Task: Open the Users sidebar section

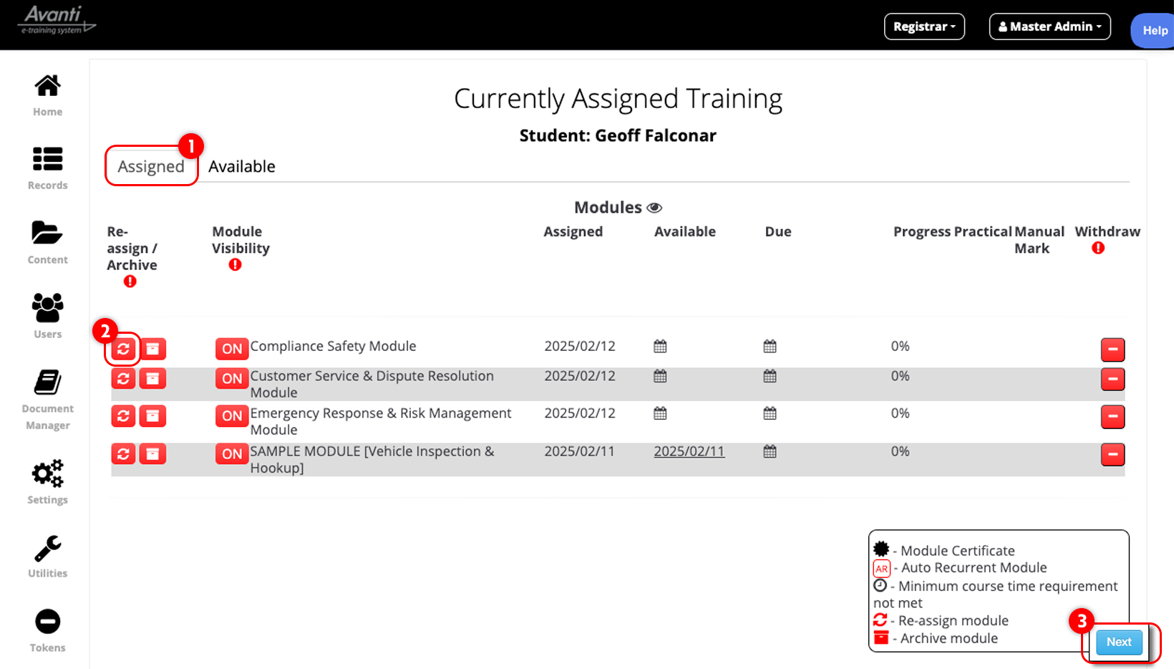Action: click(47, 316)
